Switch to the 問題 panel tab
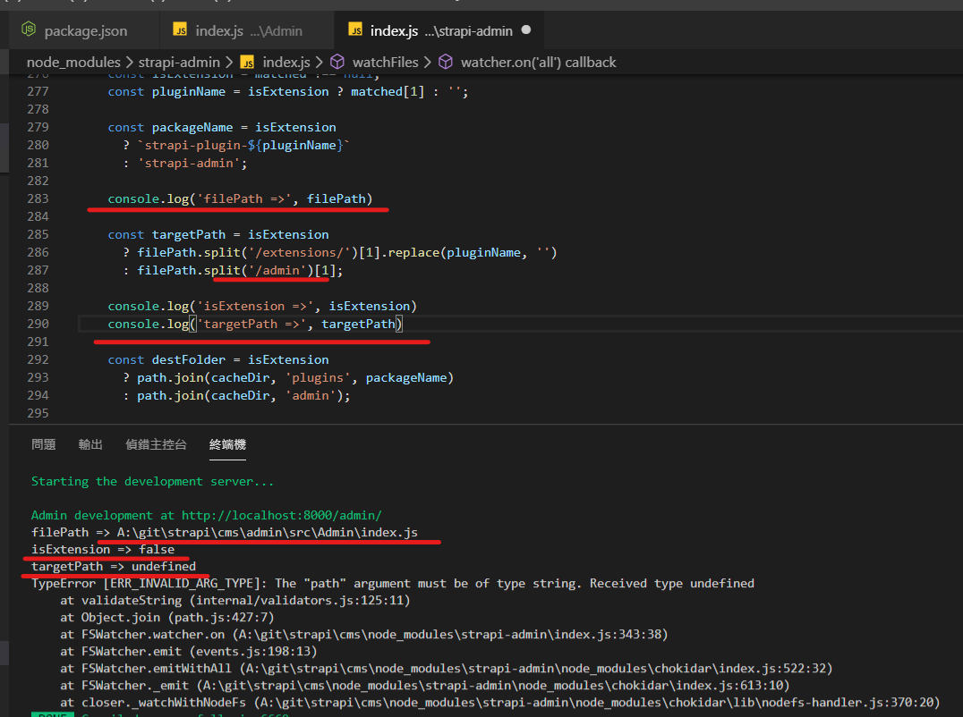This screenshot has height=717, width=963. coord(43,444)
